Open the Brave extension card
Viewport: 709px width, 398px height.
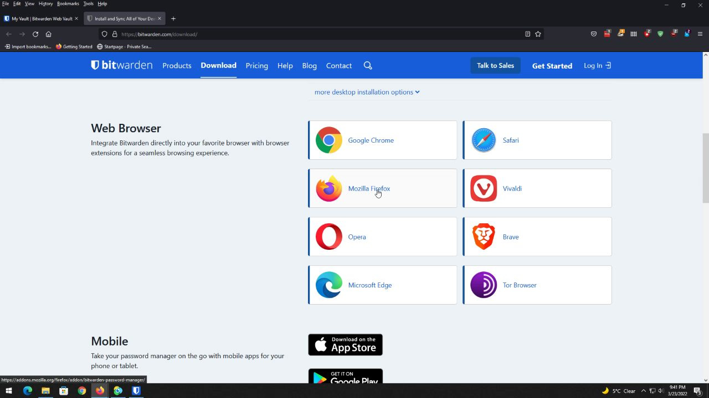click(537, 237)
